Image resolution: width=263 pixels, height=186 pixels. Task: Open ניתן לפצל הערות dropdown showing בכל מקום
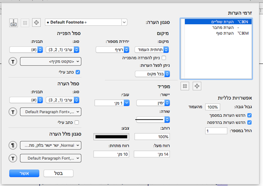tap(152, 74)
